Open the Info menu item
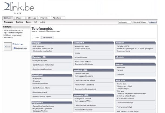The width and height of the screenshot is (165, 113). (x=36, y=22)
